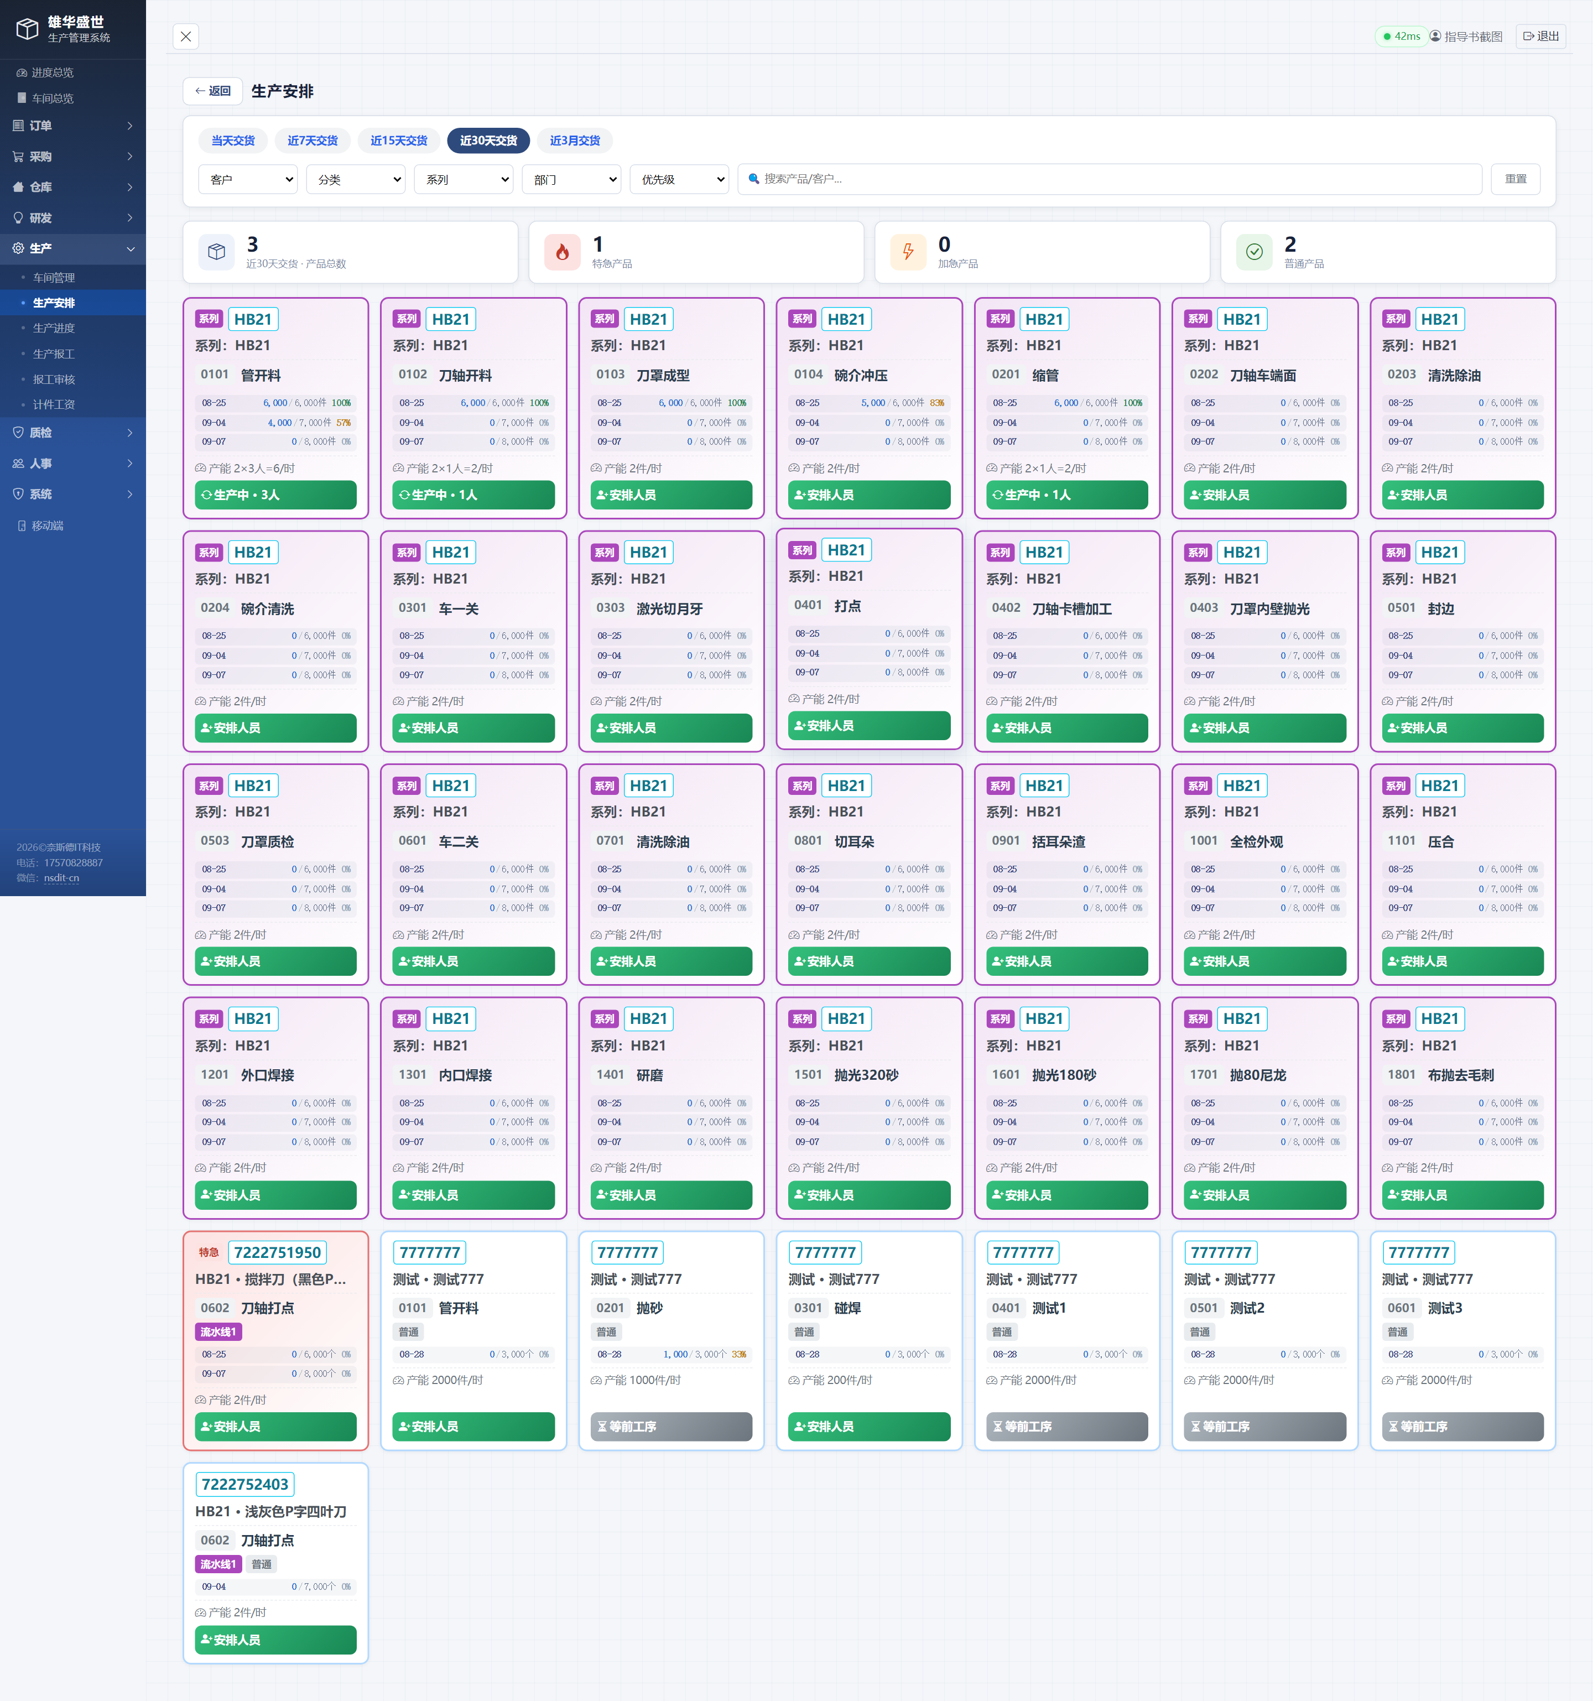
Task: Click the nsdit-cn WeChat link
Action: 61,879
